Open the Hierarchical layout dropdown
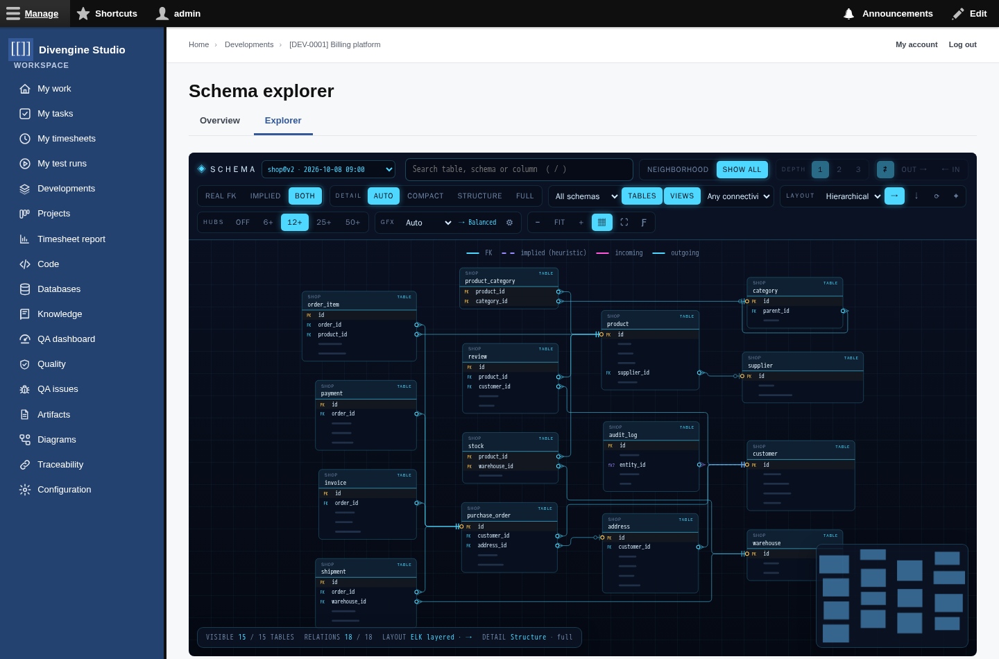The image size is (999, 659). tap(853, 196)
